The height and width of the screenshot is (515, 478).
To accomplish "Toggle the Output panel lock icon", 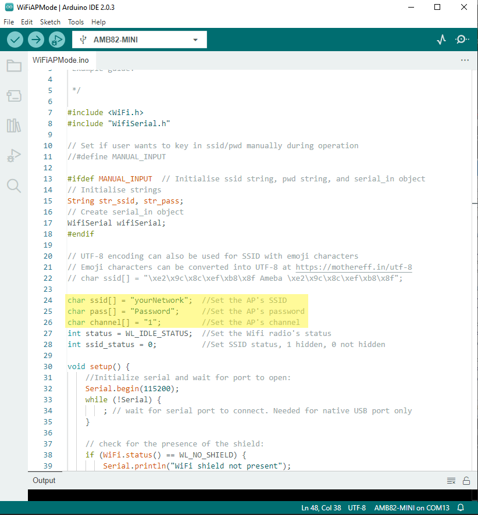I will (466, 481).
